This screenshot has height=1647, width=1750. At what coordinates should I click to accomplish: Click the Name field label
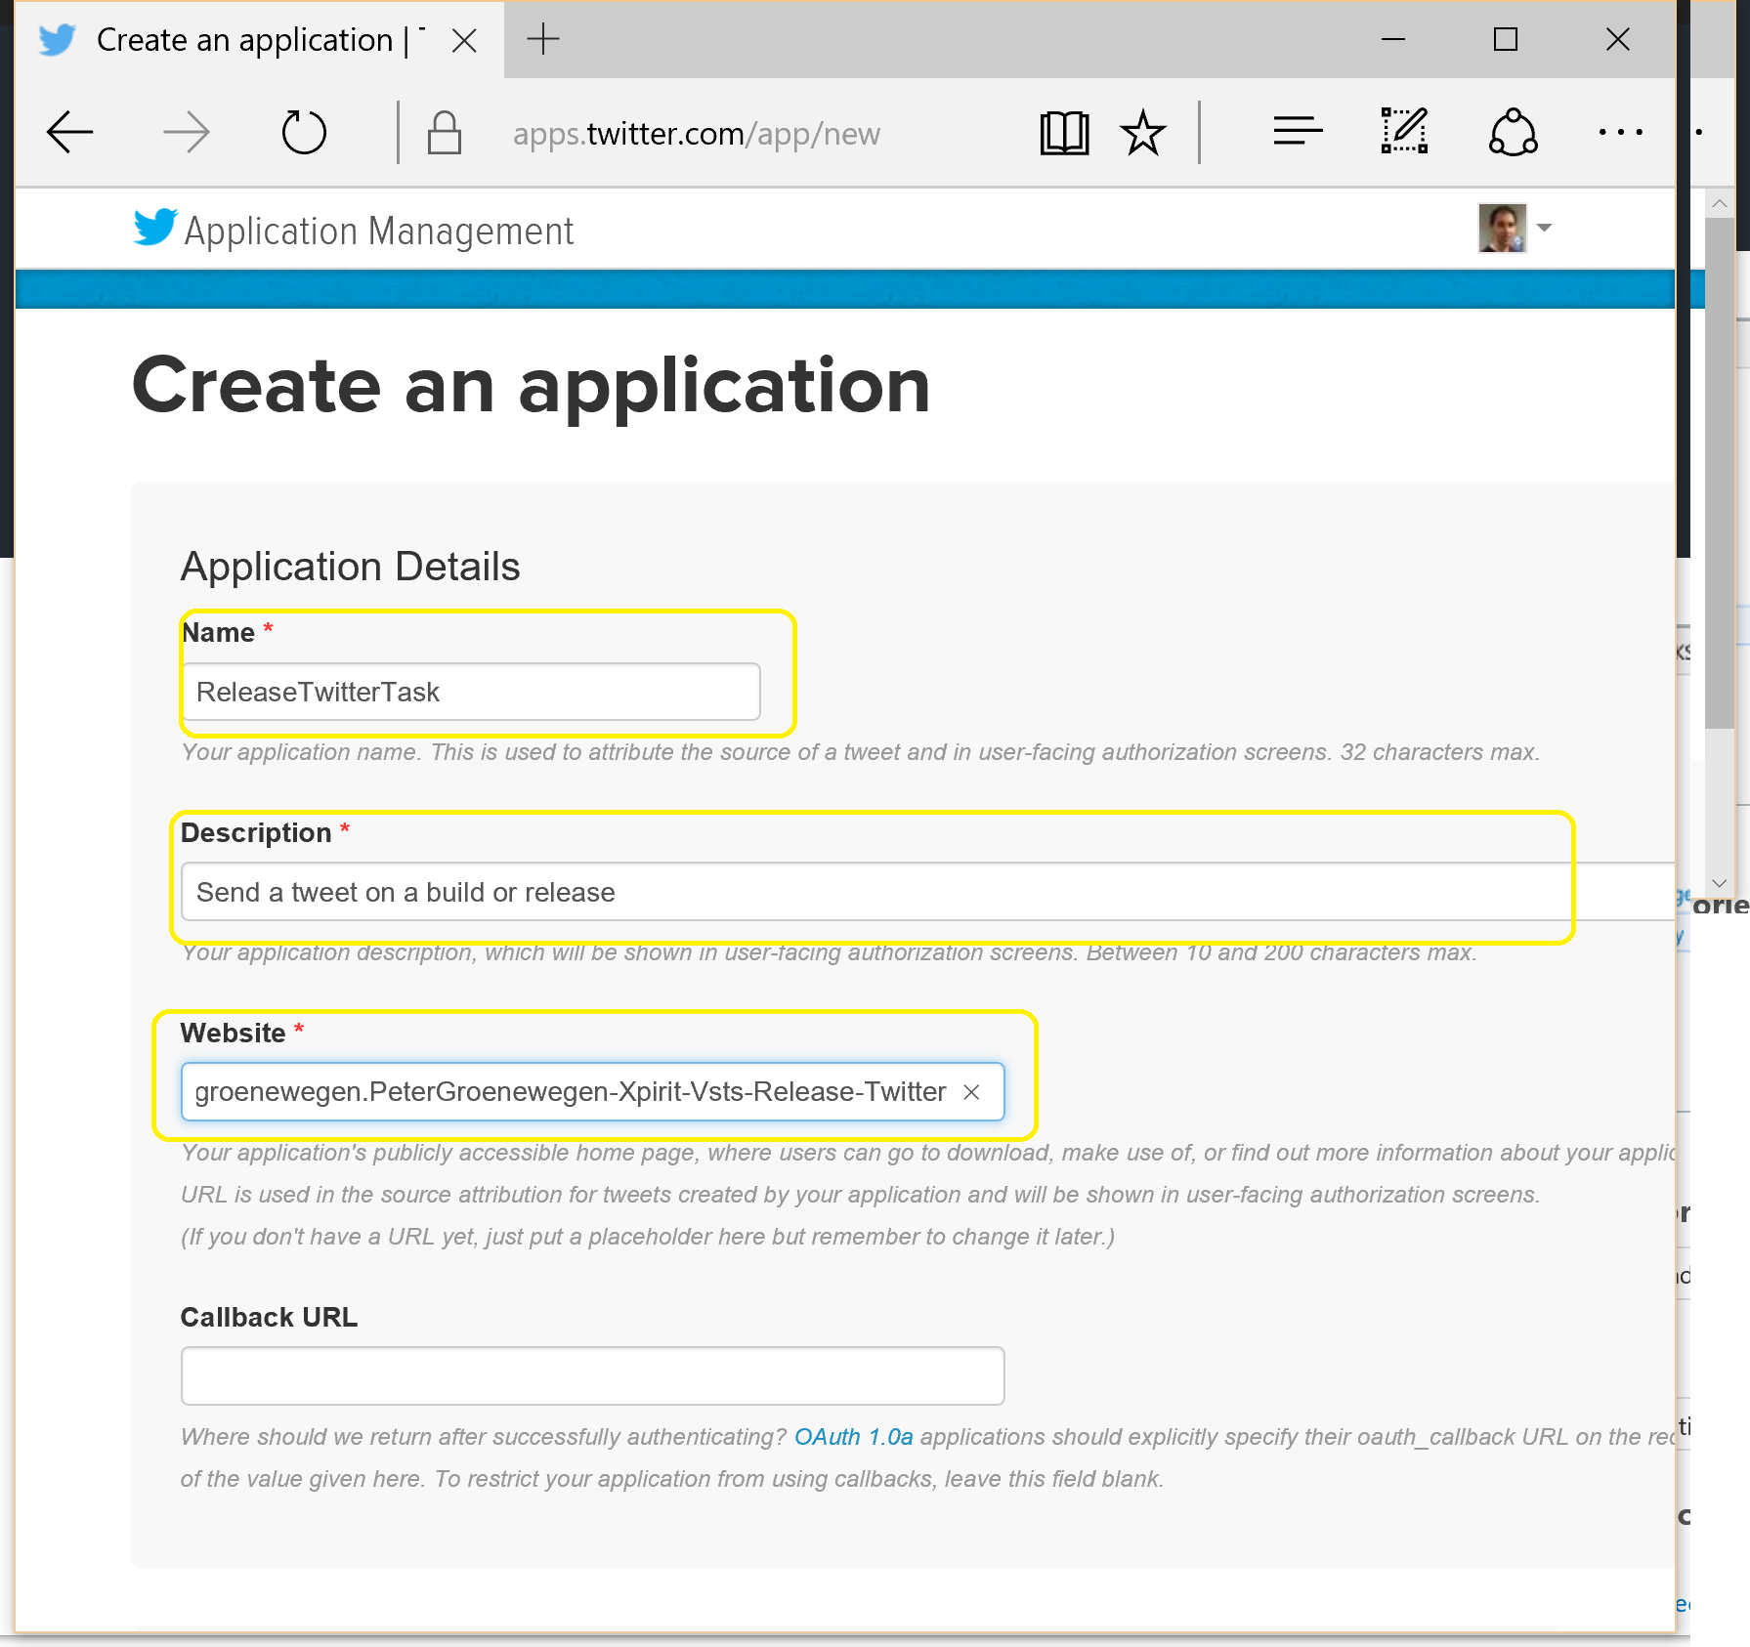[219, 632]
